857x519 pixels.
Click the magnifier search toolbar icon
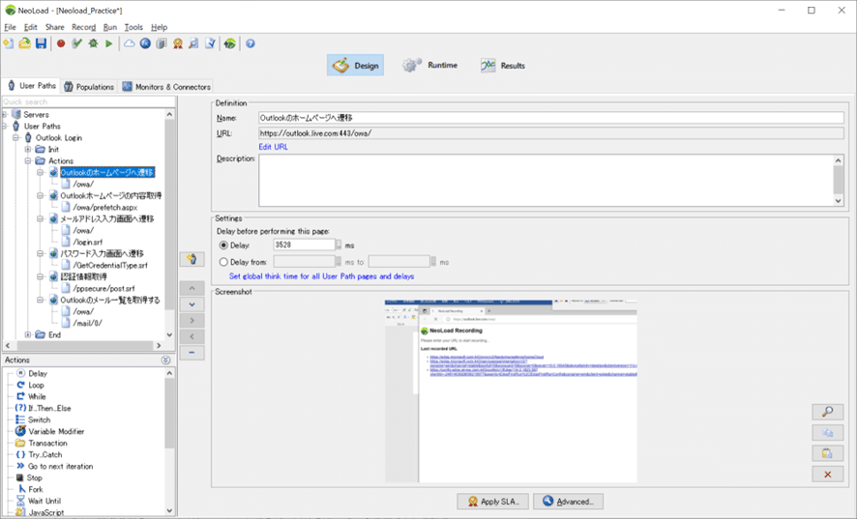pyautogui.click(x=193, y=43)
